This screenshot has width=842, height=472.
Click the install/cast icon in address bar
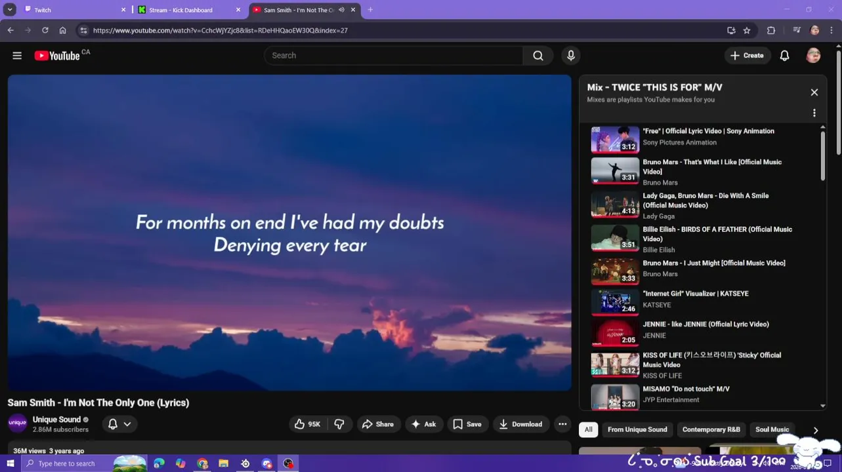[x=731, y=30]
